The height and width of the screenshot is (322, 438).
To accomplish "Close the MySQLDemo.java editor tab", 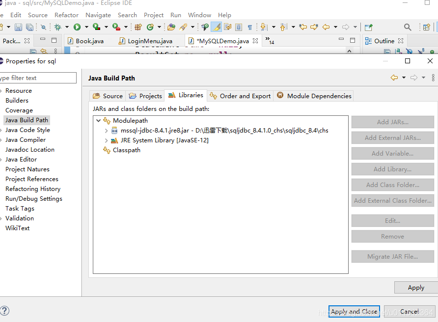I will [x=255, y=41].
